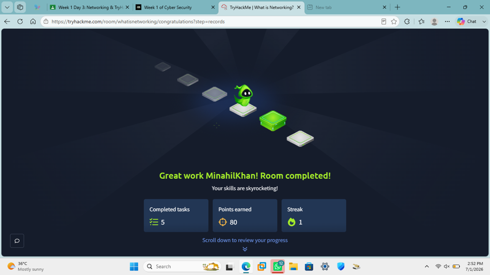Go back to the previous page

[x=7, y=22]
